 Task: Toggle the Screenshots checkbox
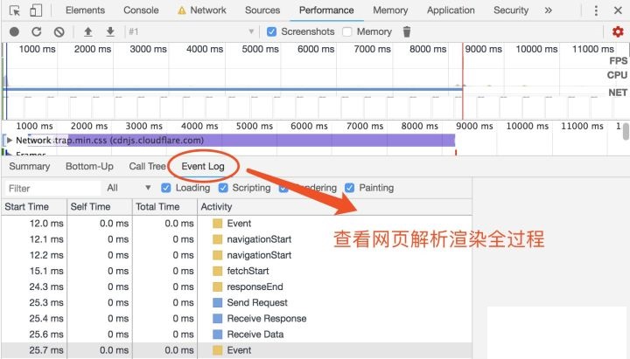(x=271, y=31)
